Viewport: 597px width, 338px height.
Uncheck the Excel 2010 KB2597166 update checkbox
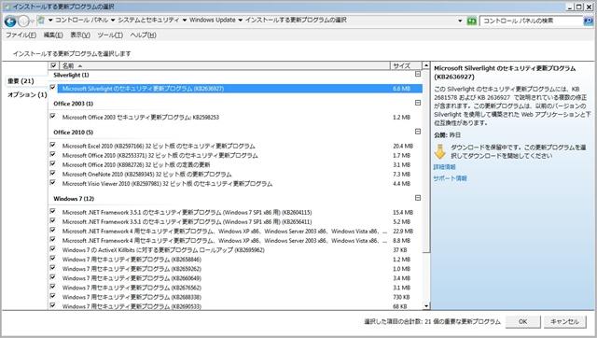coord(53,145)
